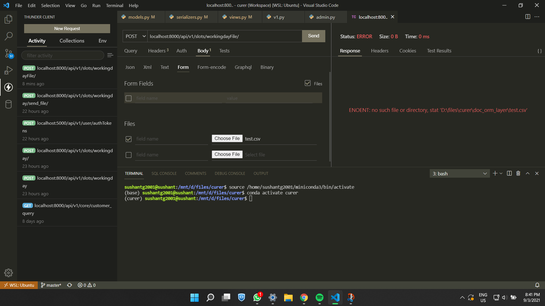Open the database view in the activity bar

(x=9, y=104)
